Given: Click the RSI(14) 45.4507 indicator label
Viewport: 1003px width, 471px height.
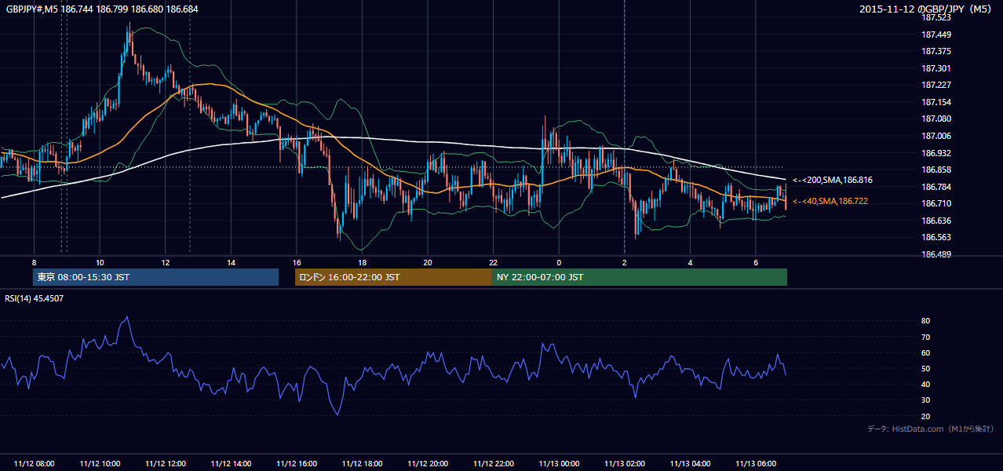Looking at the screenshot, I should coord(35,298).
